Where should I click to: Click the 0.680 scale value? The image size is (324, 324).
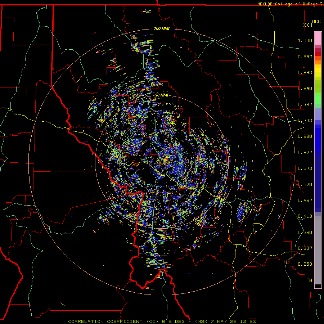pyautogui.click(x=305, y=136)
